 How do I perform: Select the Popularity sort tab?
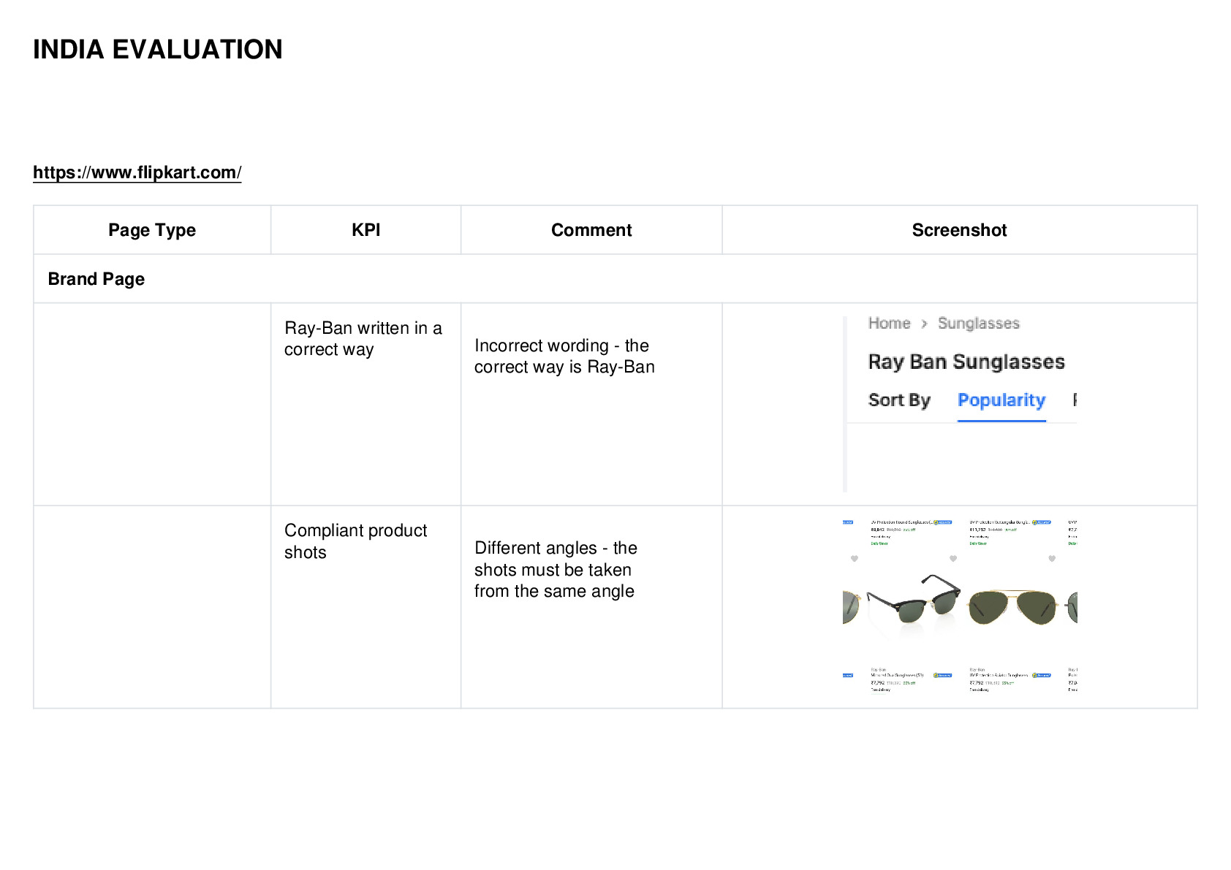tap(1001, 400)
